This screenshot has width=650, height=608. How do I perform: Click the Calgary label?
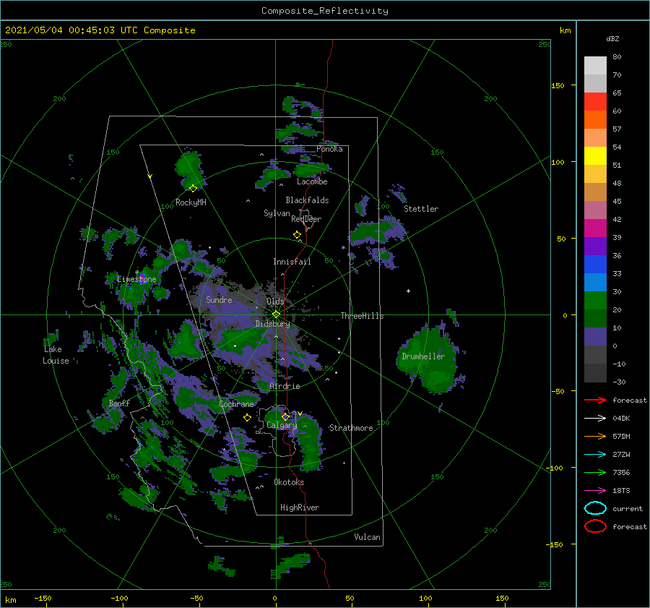(x=282, y=425)
